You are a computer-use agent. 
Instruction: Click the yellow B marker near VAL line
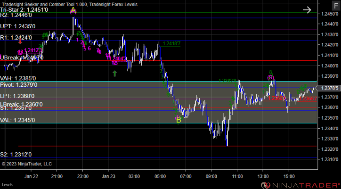[179, 120]
